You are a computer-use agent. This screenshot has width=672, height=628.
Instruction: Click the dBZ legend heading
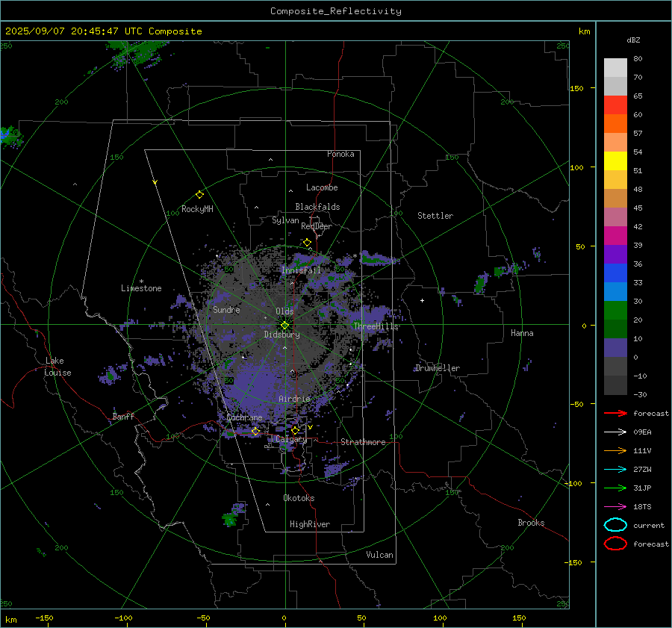pos(633,40)
